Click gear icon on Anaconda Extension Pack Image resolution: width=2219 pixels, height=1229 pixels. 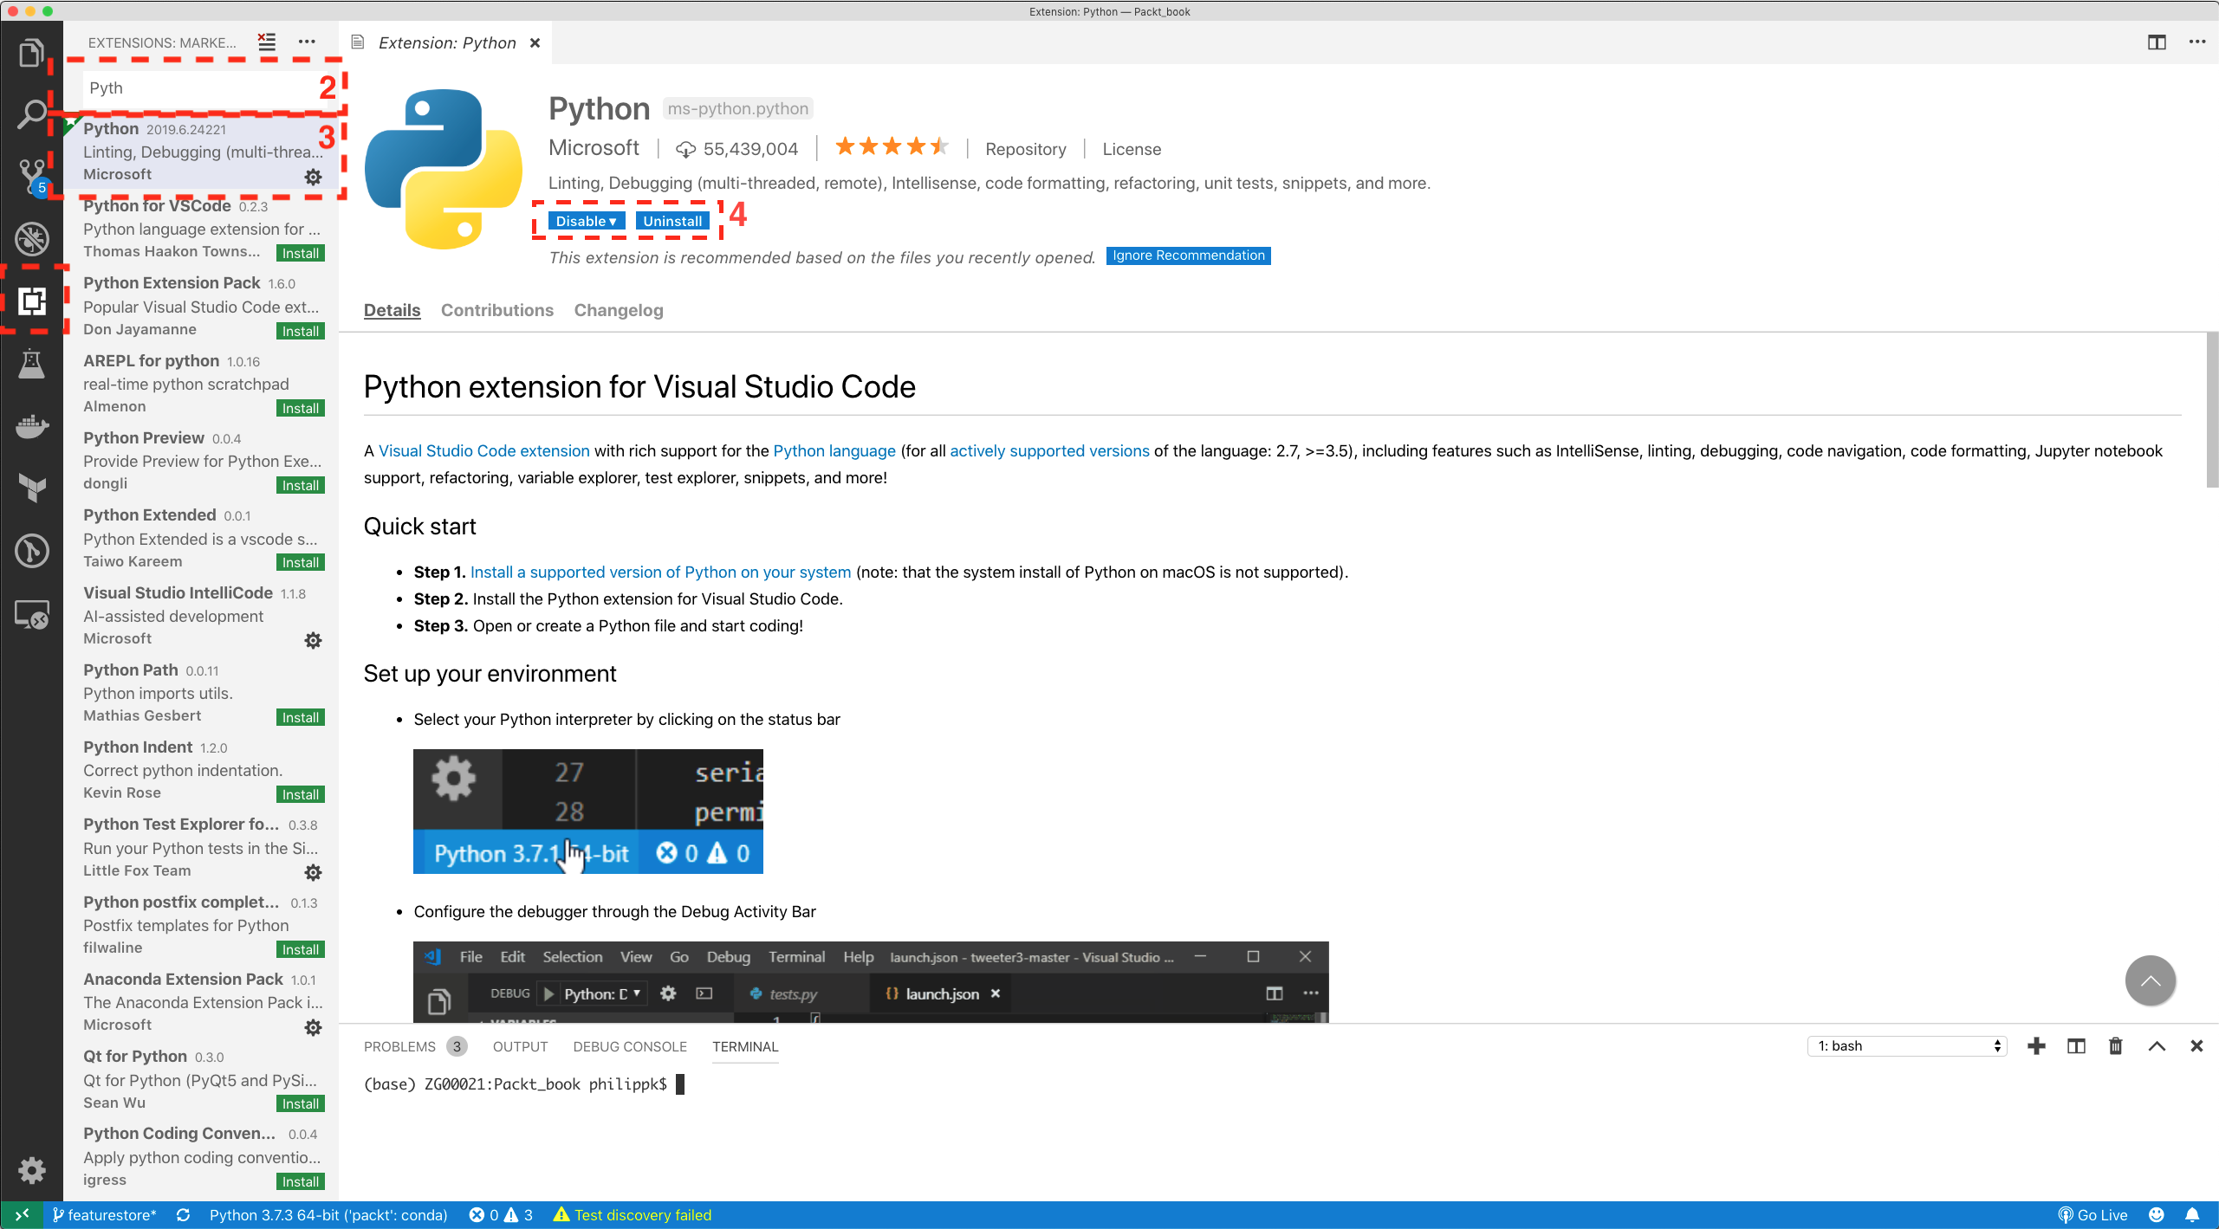(313, 1027)
